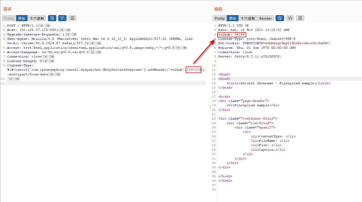Screen dimensions: 362x202
Task: Click the h1 Fileupload sample line
Action: (x=253, y=105)
